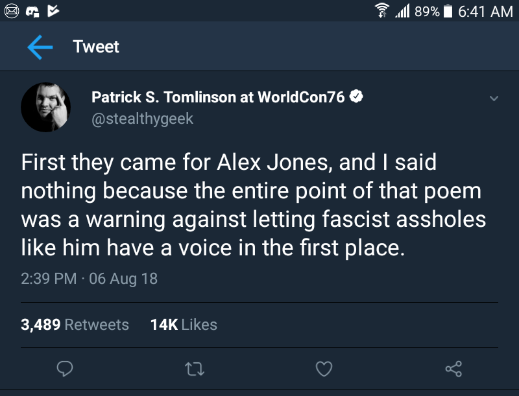519x396 pixels.
Task: Retweet this tweet using the arrows icon
Action: (x=194, y=369)
